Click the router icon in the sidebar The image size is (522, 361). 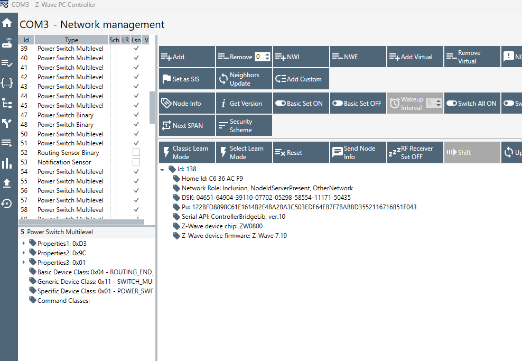pyautogui.click(x=7, y=43)
